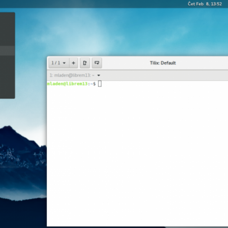Open the clock showing Čet Feb 8, 13:52
The width and height of the screenshot is (228, 228).
[205, 4]
